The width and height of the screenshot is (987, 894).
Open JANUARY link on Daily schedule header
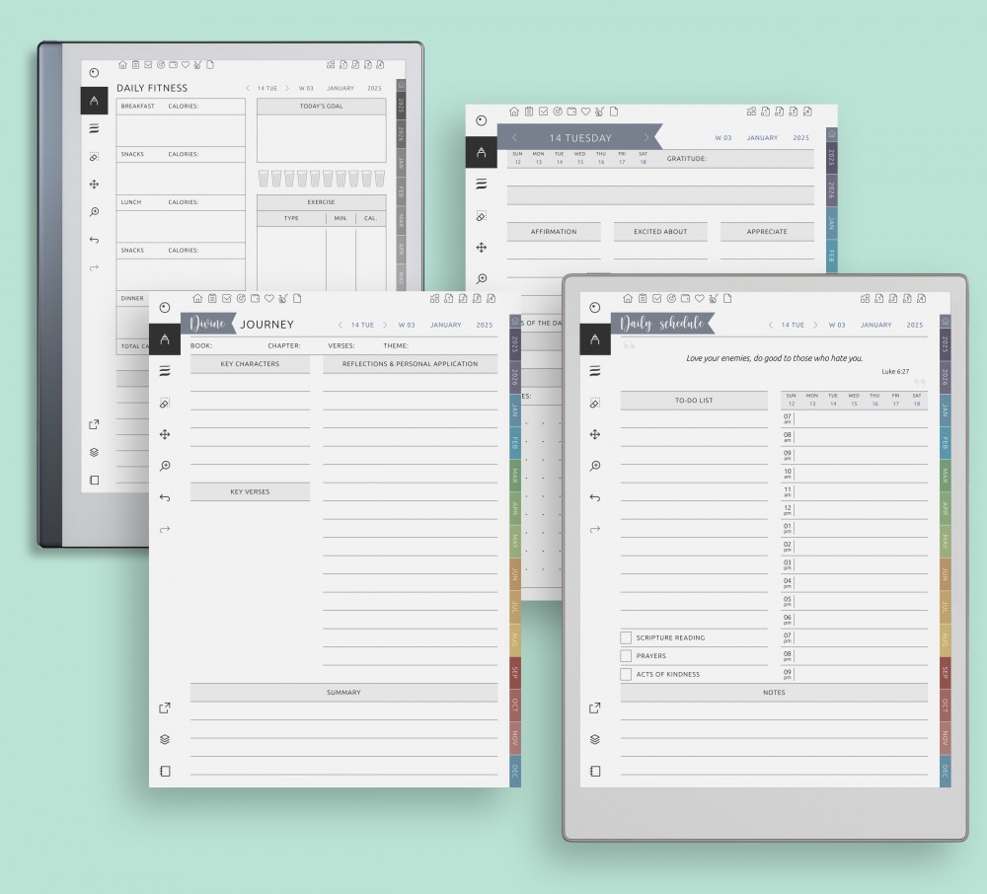point(875,325)
